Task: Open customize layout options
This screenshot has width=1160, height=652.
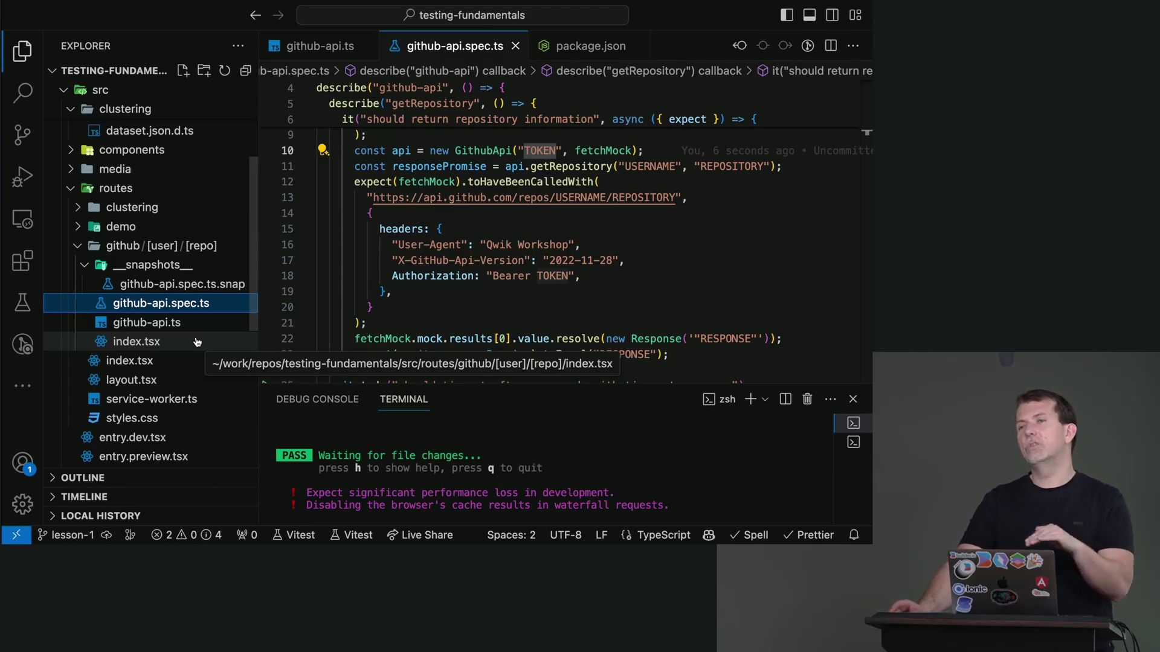Action: tap(855, 15)
